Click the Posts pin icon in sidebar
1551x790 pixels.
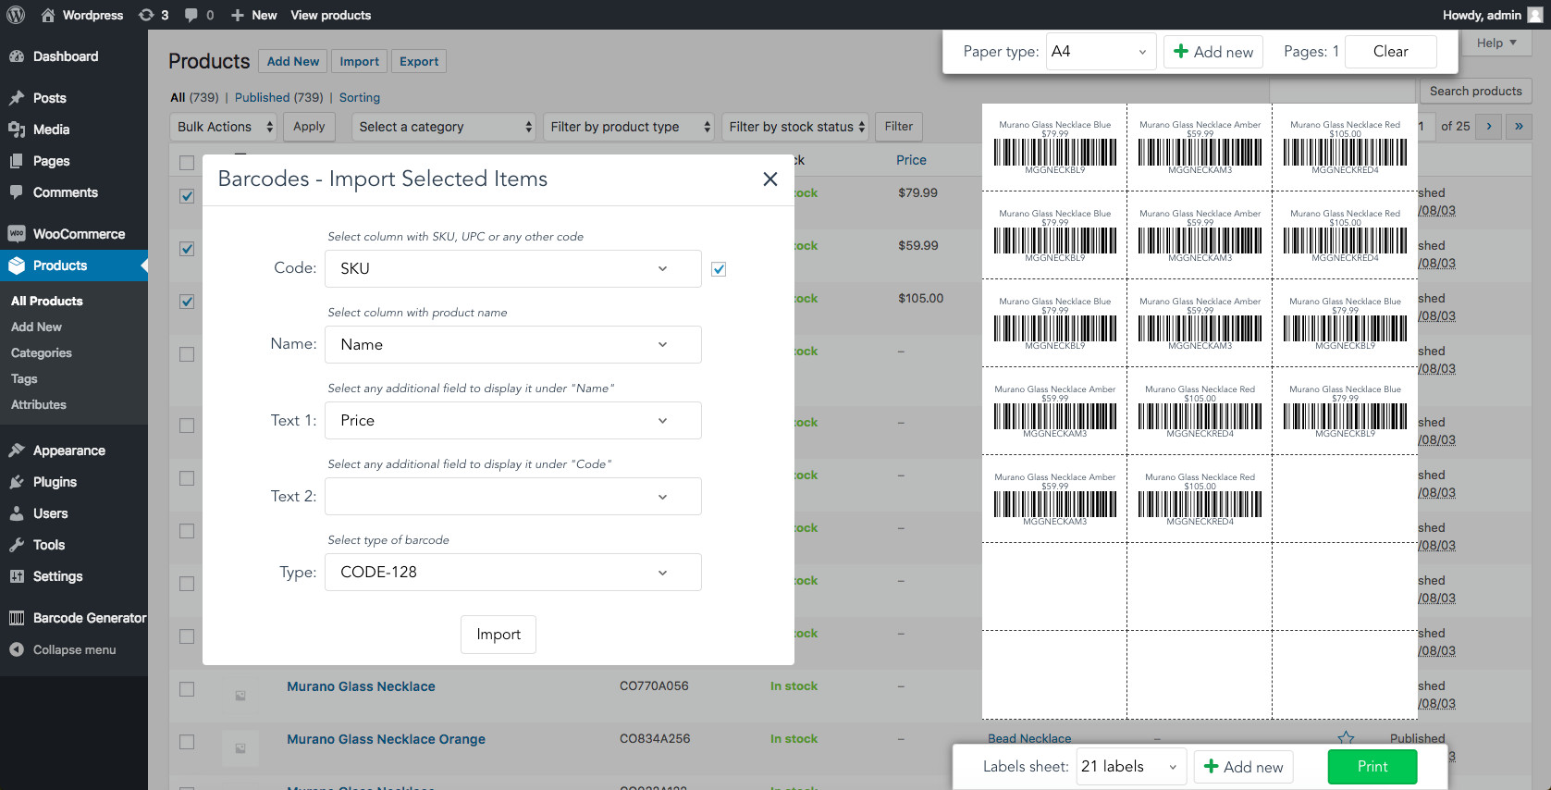pyautogui.click(x=16, y=98)
